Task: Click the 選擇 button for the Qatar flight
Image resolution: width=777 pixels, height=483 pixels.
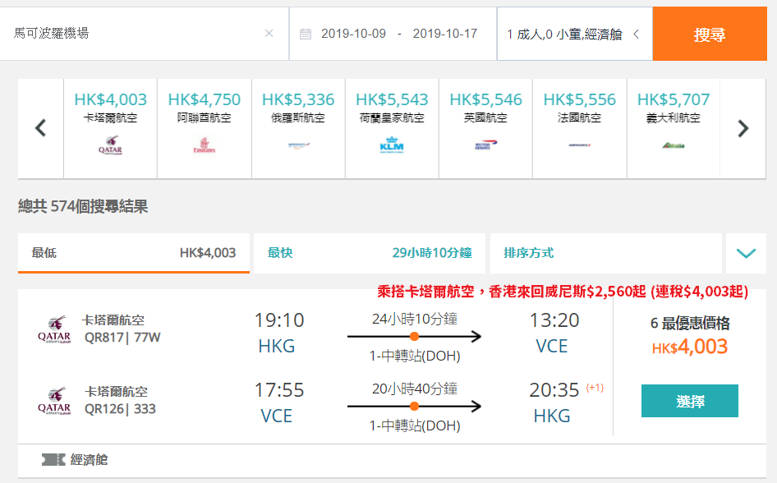Action: [x=690, y=401]
